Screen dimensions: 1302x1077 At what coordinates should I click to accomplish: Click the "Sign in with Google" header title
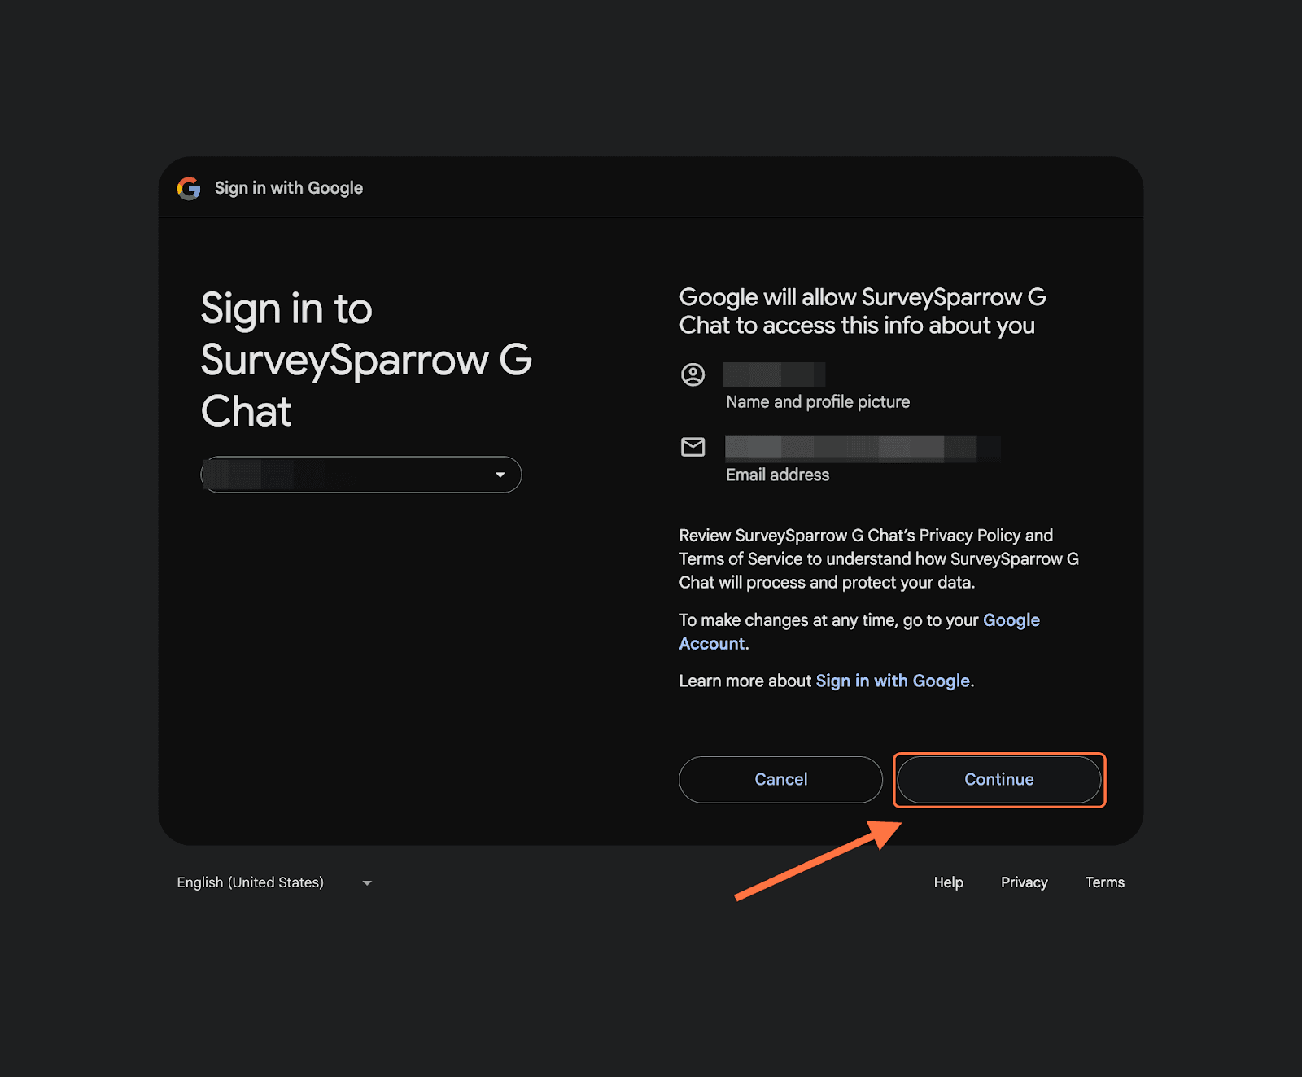click(x=289, y=188)
